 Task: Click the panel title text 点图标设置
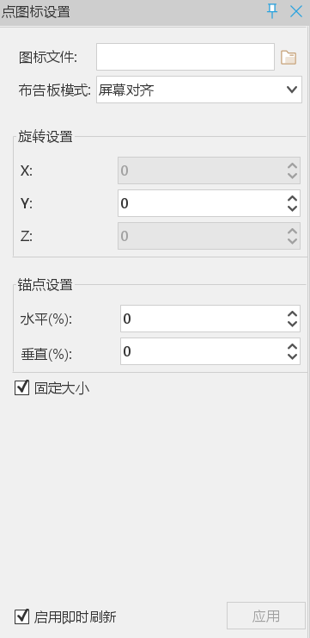[x=36, y=12]
